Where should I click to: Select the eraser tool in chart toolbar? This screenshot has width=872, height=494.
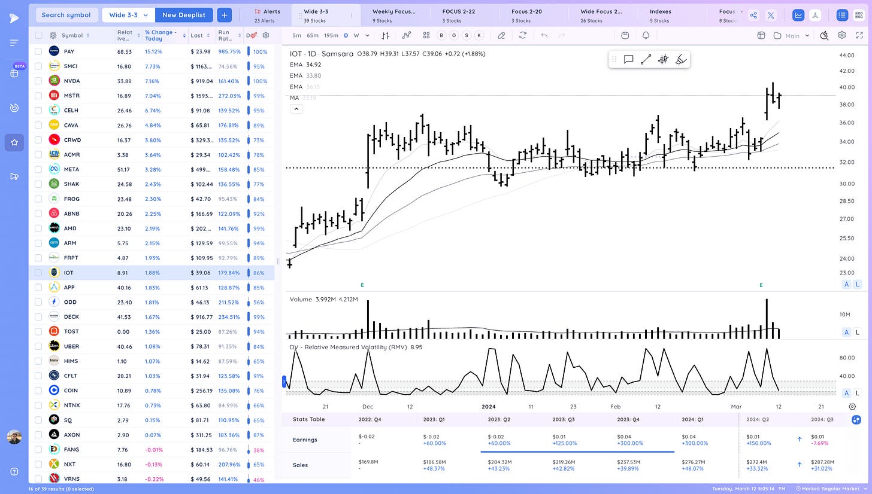pyautogui.click(x=501, y=35)
